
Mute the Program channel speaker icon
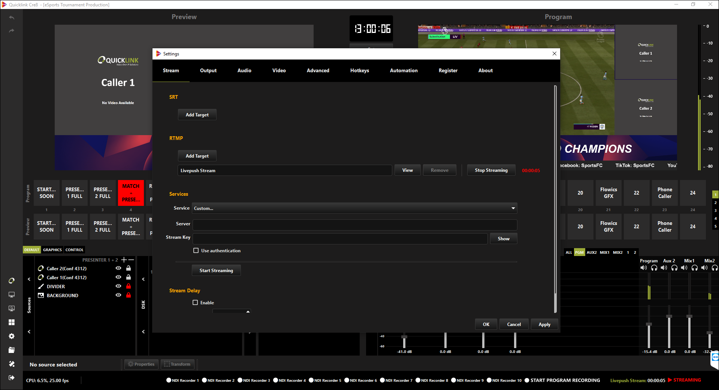tap(643, 268)
